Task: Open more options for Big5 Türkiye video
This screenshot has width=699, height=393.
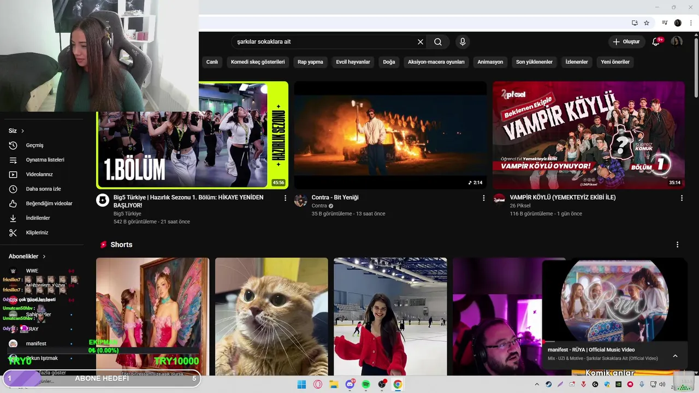Action: point(285,198)
